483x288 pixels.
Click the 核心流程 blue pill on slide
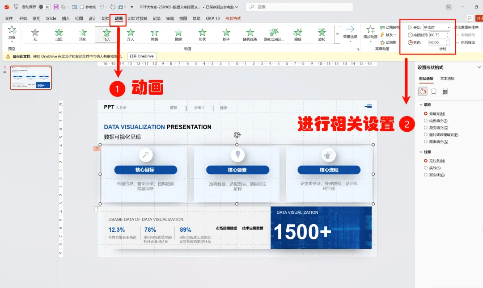(329, 170)
